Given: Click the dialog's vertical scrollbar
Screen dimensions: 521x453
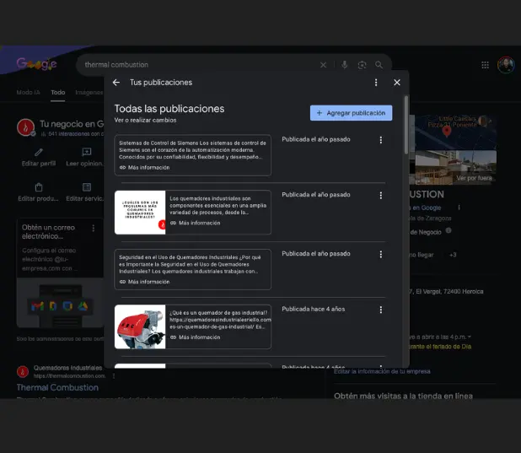Looking at the screenshot, I should coord(406,125).
